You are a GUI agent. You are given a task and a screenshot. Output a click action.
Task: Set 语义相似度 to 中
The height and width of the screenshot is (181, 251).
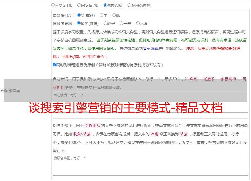point(101,15)
